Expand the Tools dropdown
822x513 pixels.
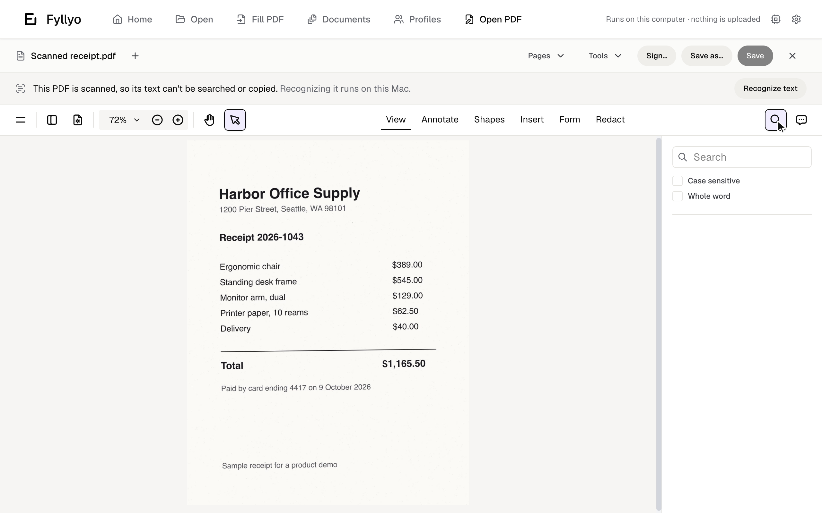pyautogui.click(x=605, y=56)
